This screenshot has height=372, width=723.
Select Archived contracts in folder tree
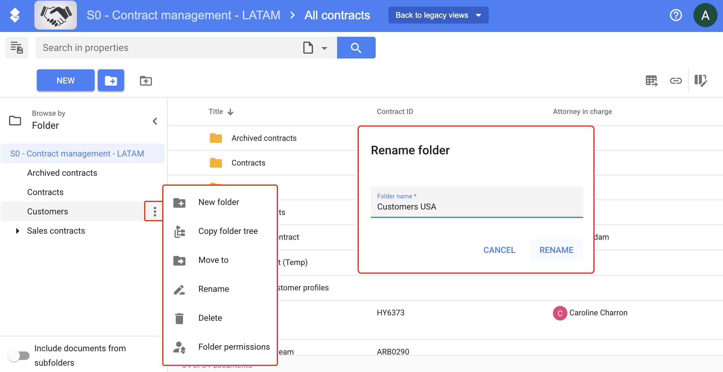click(x=62, y=173)
